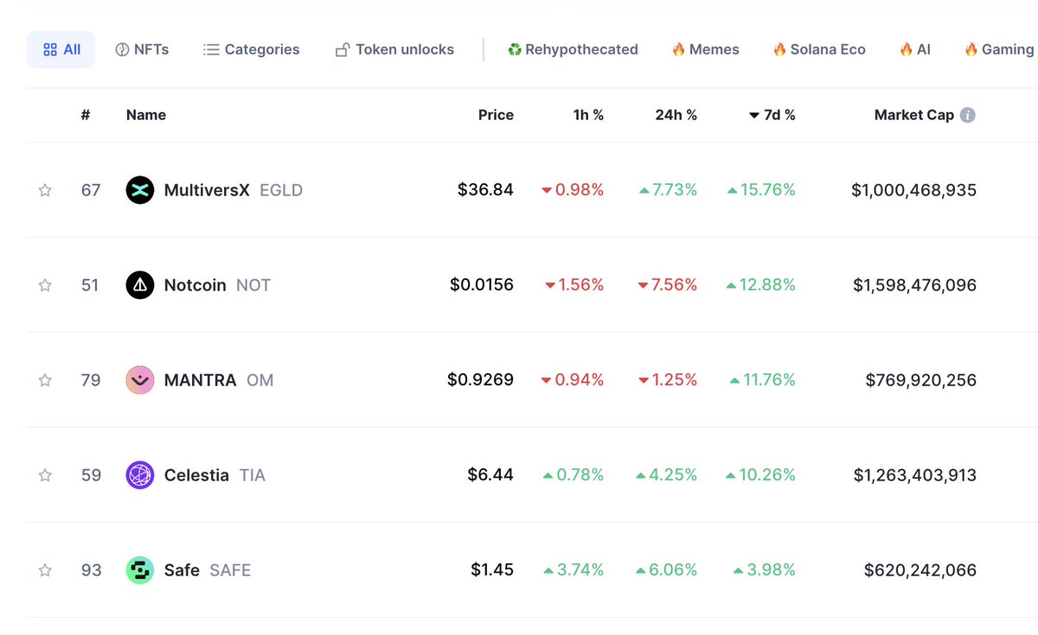The height and width of the screenshot is (635, 1038).
Task: Open the Token unlocks tab
Action: [x=394, y=49]
